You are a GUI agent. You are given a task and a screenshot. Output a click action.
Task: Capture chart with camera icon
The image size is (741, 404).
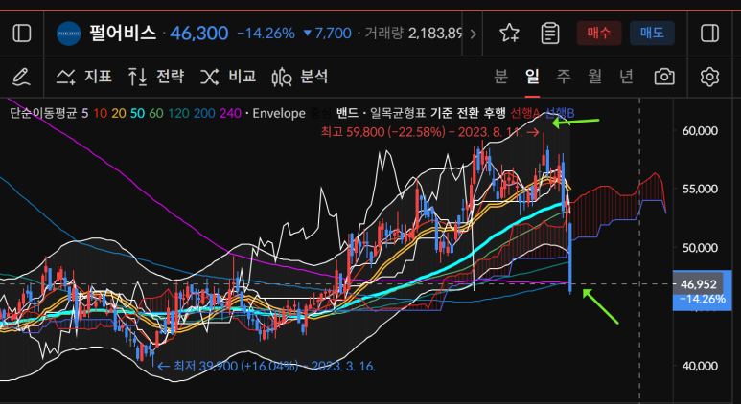(664, 77)
